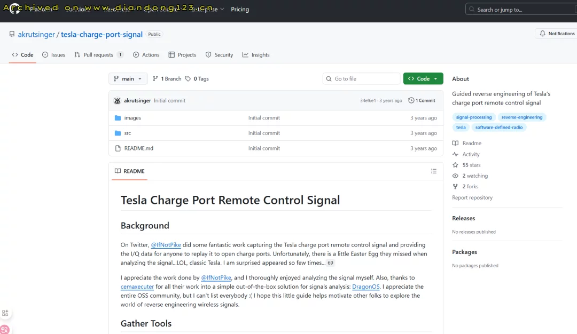Image resolution: width=577 pixels, height=334 pixels.
Task: Click the Go to file input
Action: pyautogui.click(x=362, y=78)
